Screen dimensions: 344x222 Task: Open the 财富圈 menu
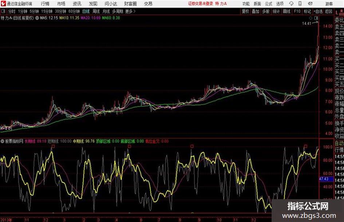[130, 4]
